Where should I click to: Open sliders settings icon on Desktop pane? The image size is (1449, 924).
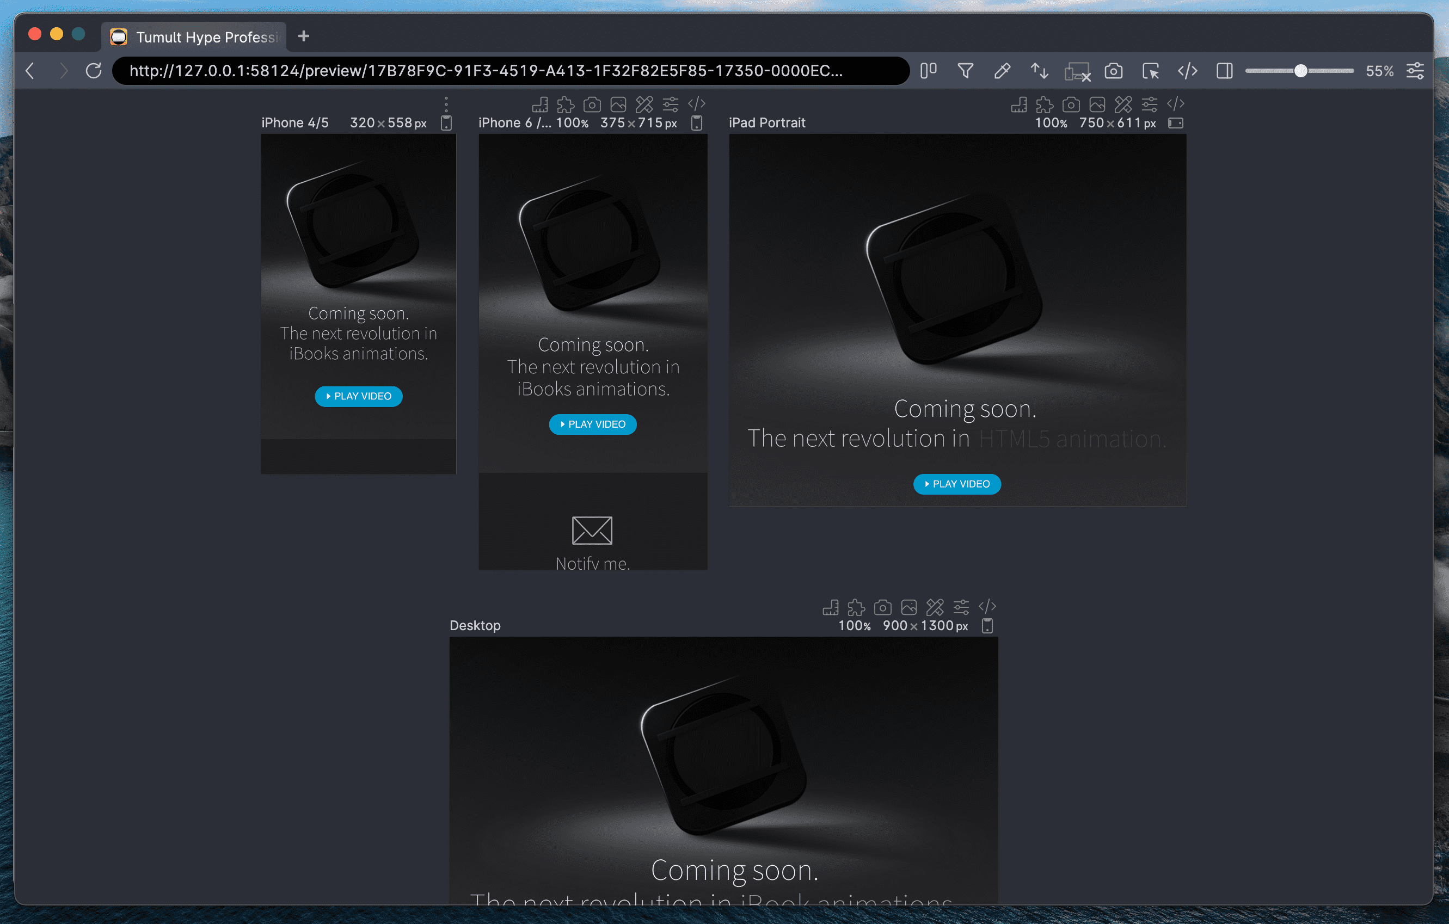961,608
